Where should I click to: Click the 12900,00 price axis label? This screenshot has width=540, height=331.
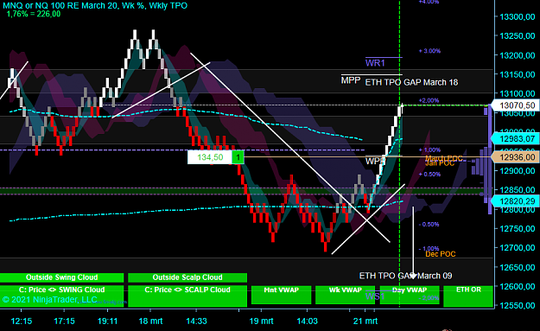click(x=518, y=171)
